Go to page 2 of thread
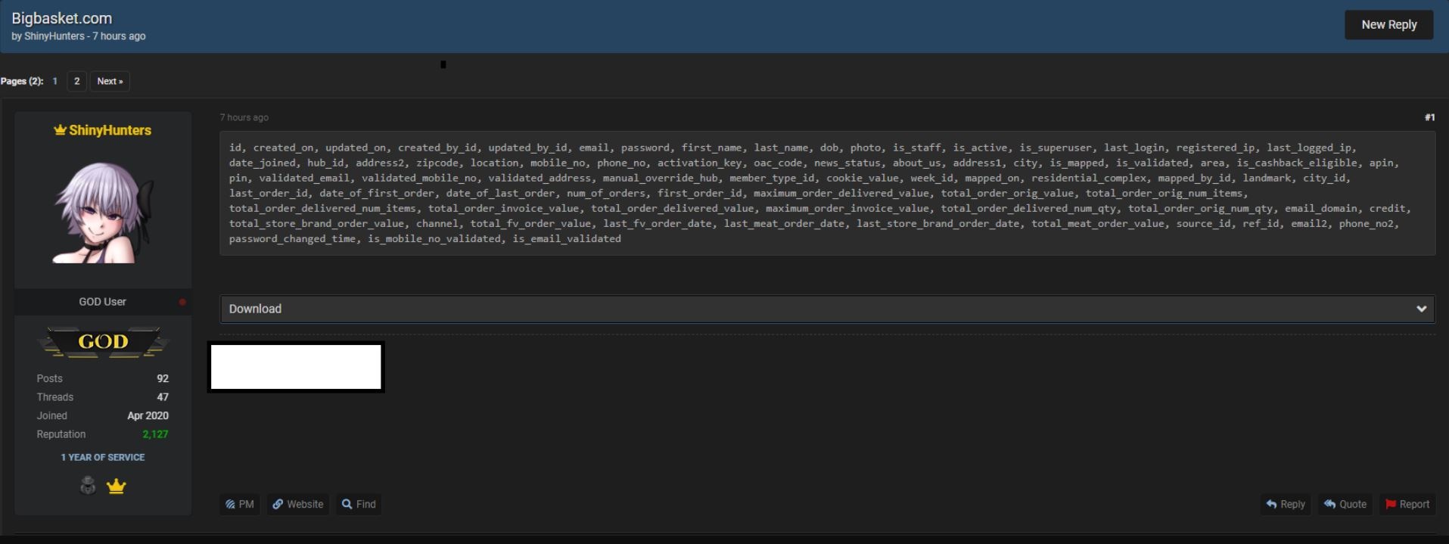Viewport: 1449px width, 544px height. (x=76, y=81)
